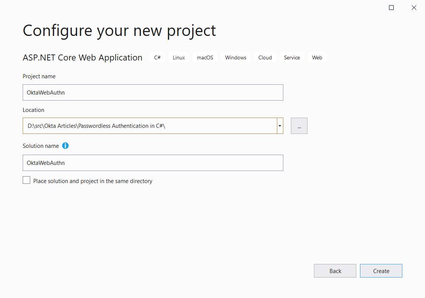Click the 'ASP.NET Core Web Application' heading
The height and width of the screenshot is (298, 425).
(x=82, y=57)
